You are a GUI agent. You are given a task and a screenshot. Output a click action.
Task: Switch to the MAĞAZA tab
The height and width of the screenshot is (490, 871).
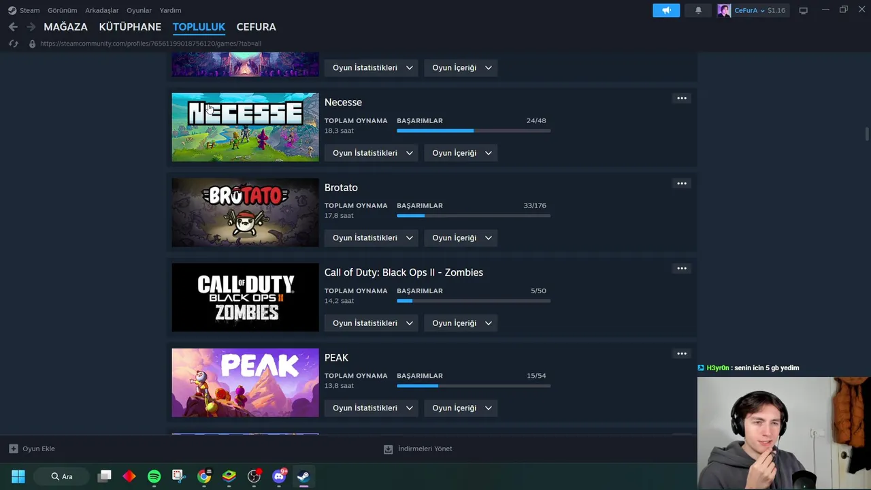pos(65,27)
